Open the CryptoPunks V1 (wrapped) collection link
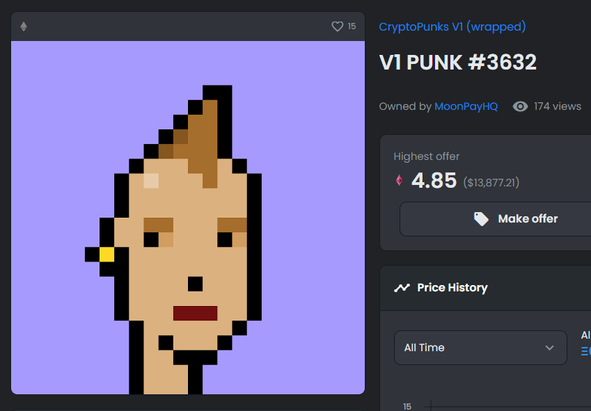Screen dimensions: 591x411 452,26
